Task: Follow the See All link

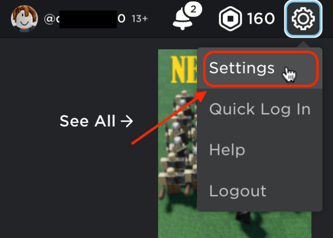Action: 96,121
